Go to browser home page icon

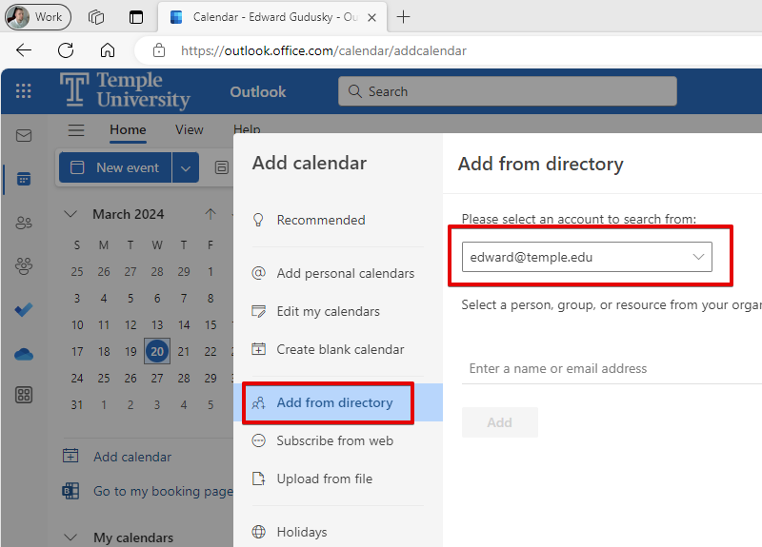click(x=108, y=50)
